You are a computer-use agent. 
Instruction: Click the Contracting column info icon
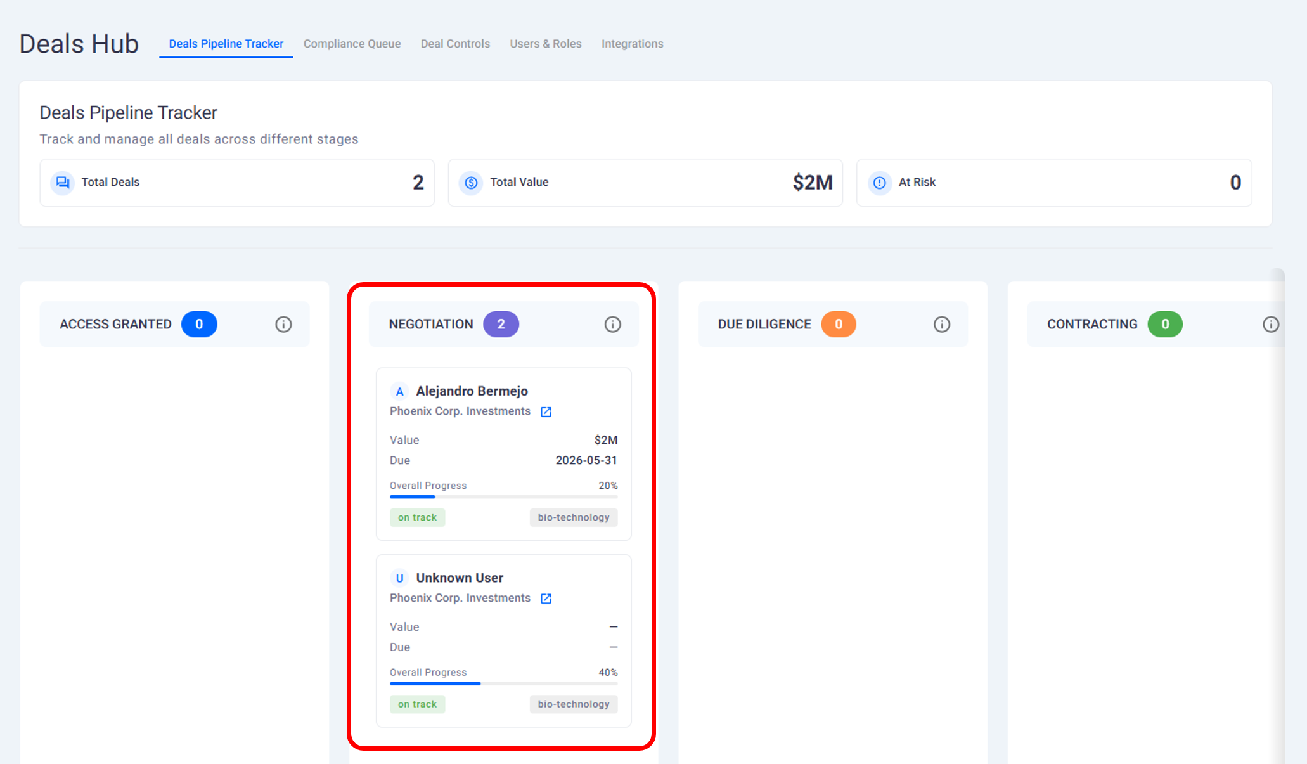[x=1270, y=325]
